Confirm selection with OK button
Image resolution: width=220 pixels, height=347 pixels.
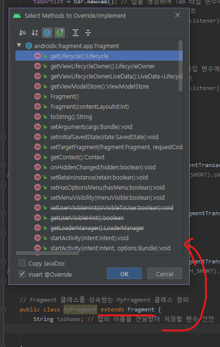124,273
